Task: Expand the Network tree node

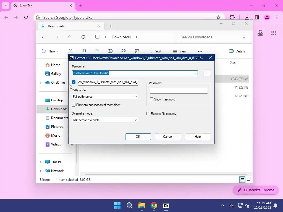Action: pyautogui.click(x=41, y=171)
